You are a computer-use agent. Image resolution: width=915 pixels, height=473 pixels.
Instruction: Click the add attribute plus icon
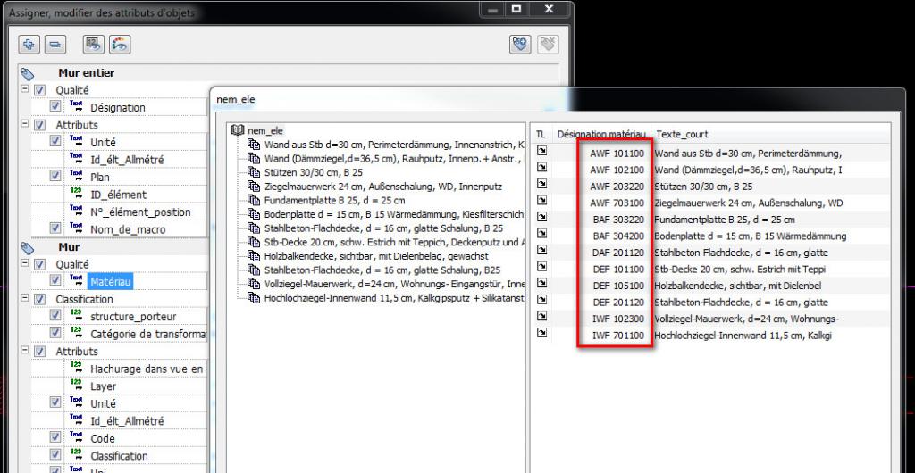[x=29, y=45]
